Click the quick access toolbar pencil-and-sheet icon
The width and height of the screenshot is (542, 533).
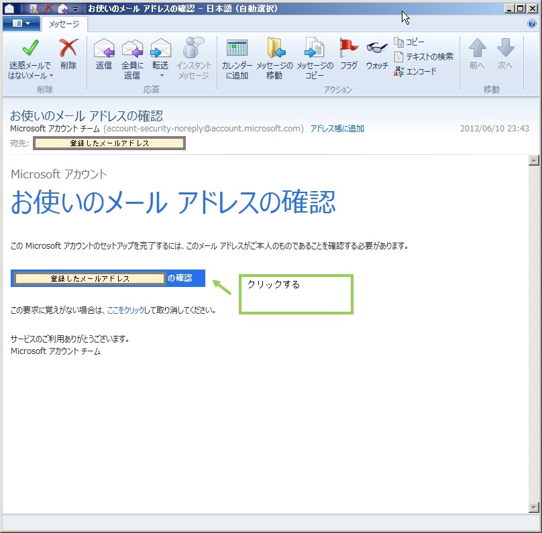pos(33,8)
